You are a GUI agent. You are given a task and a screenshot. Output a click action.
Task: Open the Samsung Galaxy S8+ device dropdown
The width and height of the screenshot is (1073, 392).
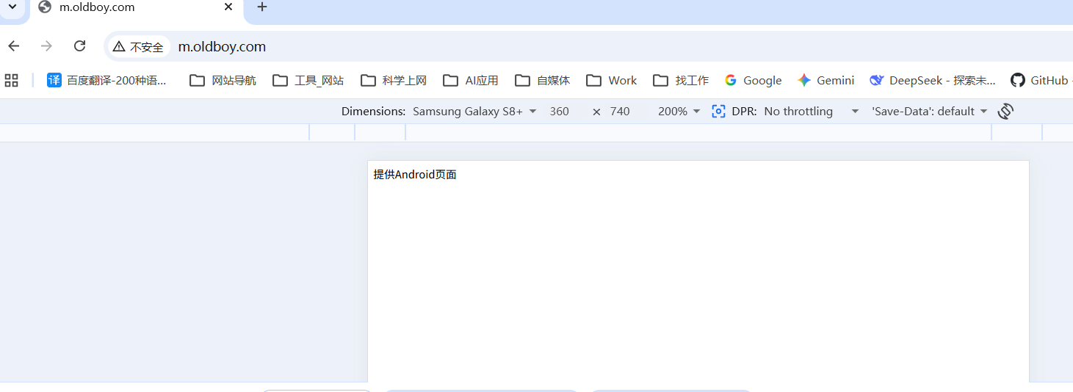[474, 112]
